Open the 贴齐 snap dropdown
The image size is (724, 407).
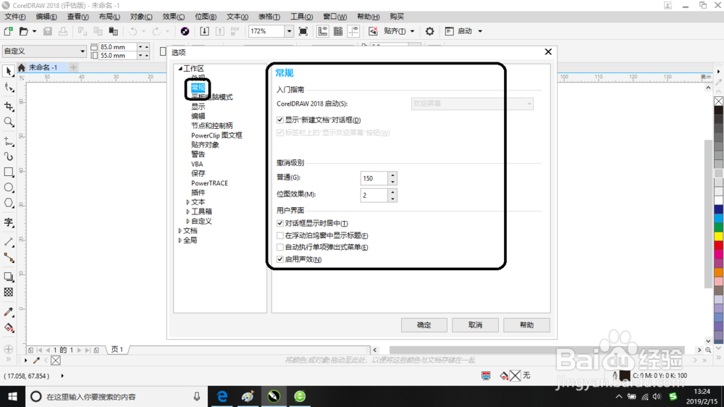coord(413,31)
